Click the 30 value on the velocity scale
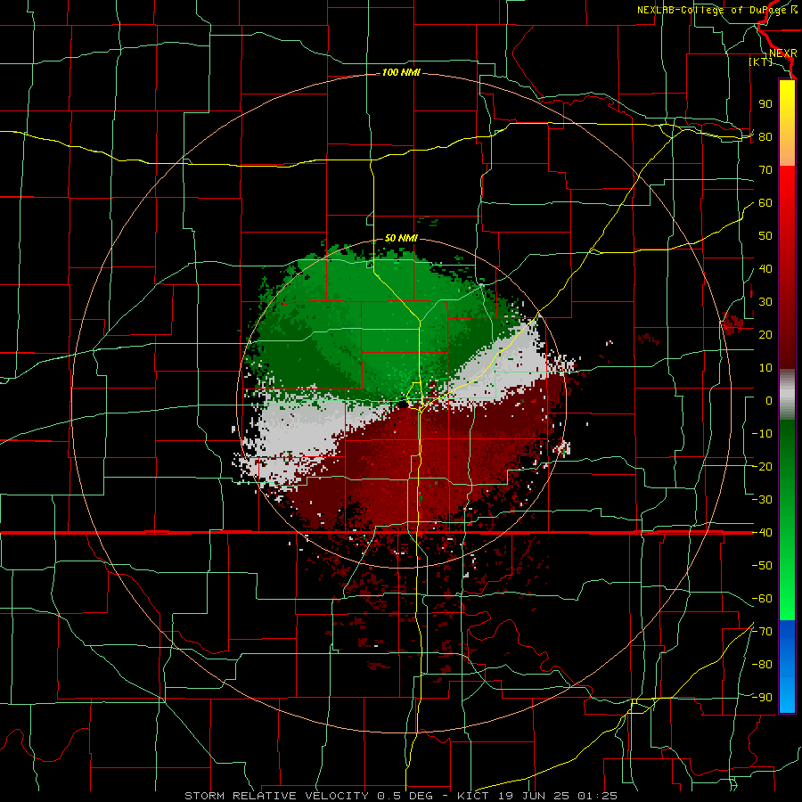 pyautogui.click(x=765, y=302)
